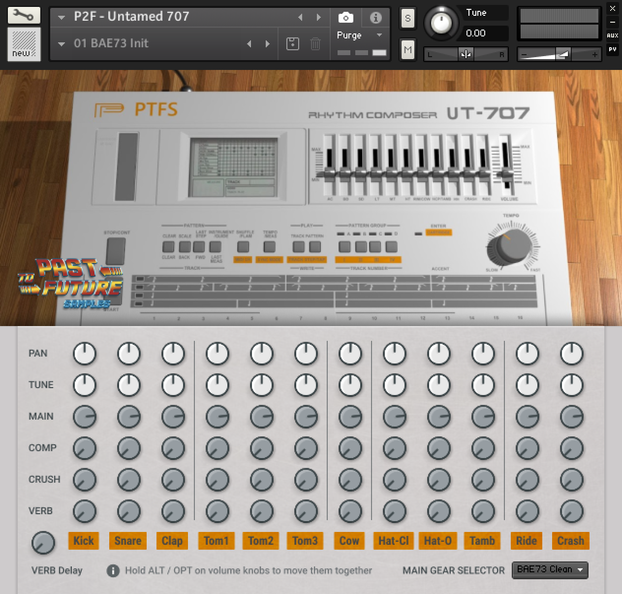Click the output volume slider
The width and height of the screenshot is (622, 594).
click(x=560, y=54)
